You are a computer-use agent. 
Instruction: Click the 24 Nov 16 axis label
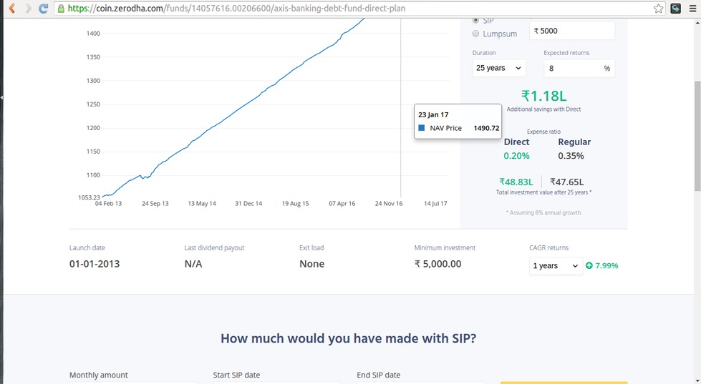[389, 204]
